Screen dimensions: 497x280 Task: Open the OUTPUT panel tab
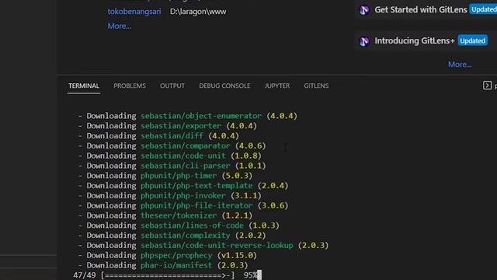(172, 86)
